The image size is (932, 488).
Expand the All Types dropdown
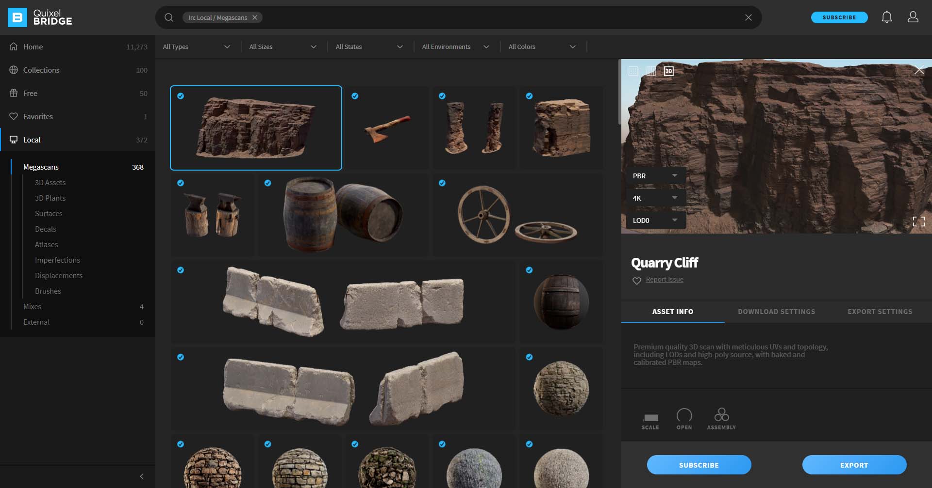[197, 47]
